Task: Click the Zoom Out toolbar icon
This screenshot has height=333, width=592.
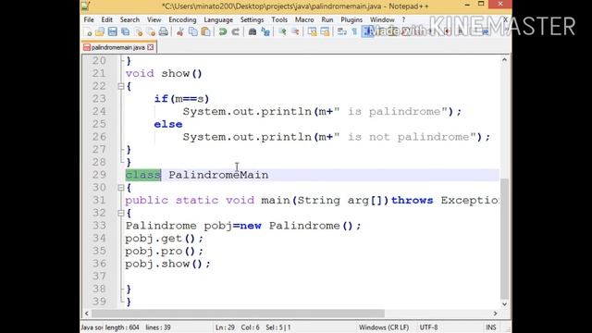Action: tap(295, 32)
